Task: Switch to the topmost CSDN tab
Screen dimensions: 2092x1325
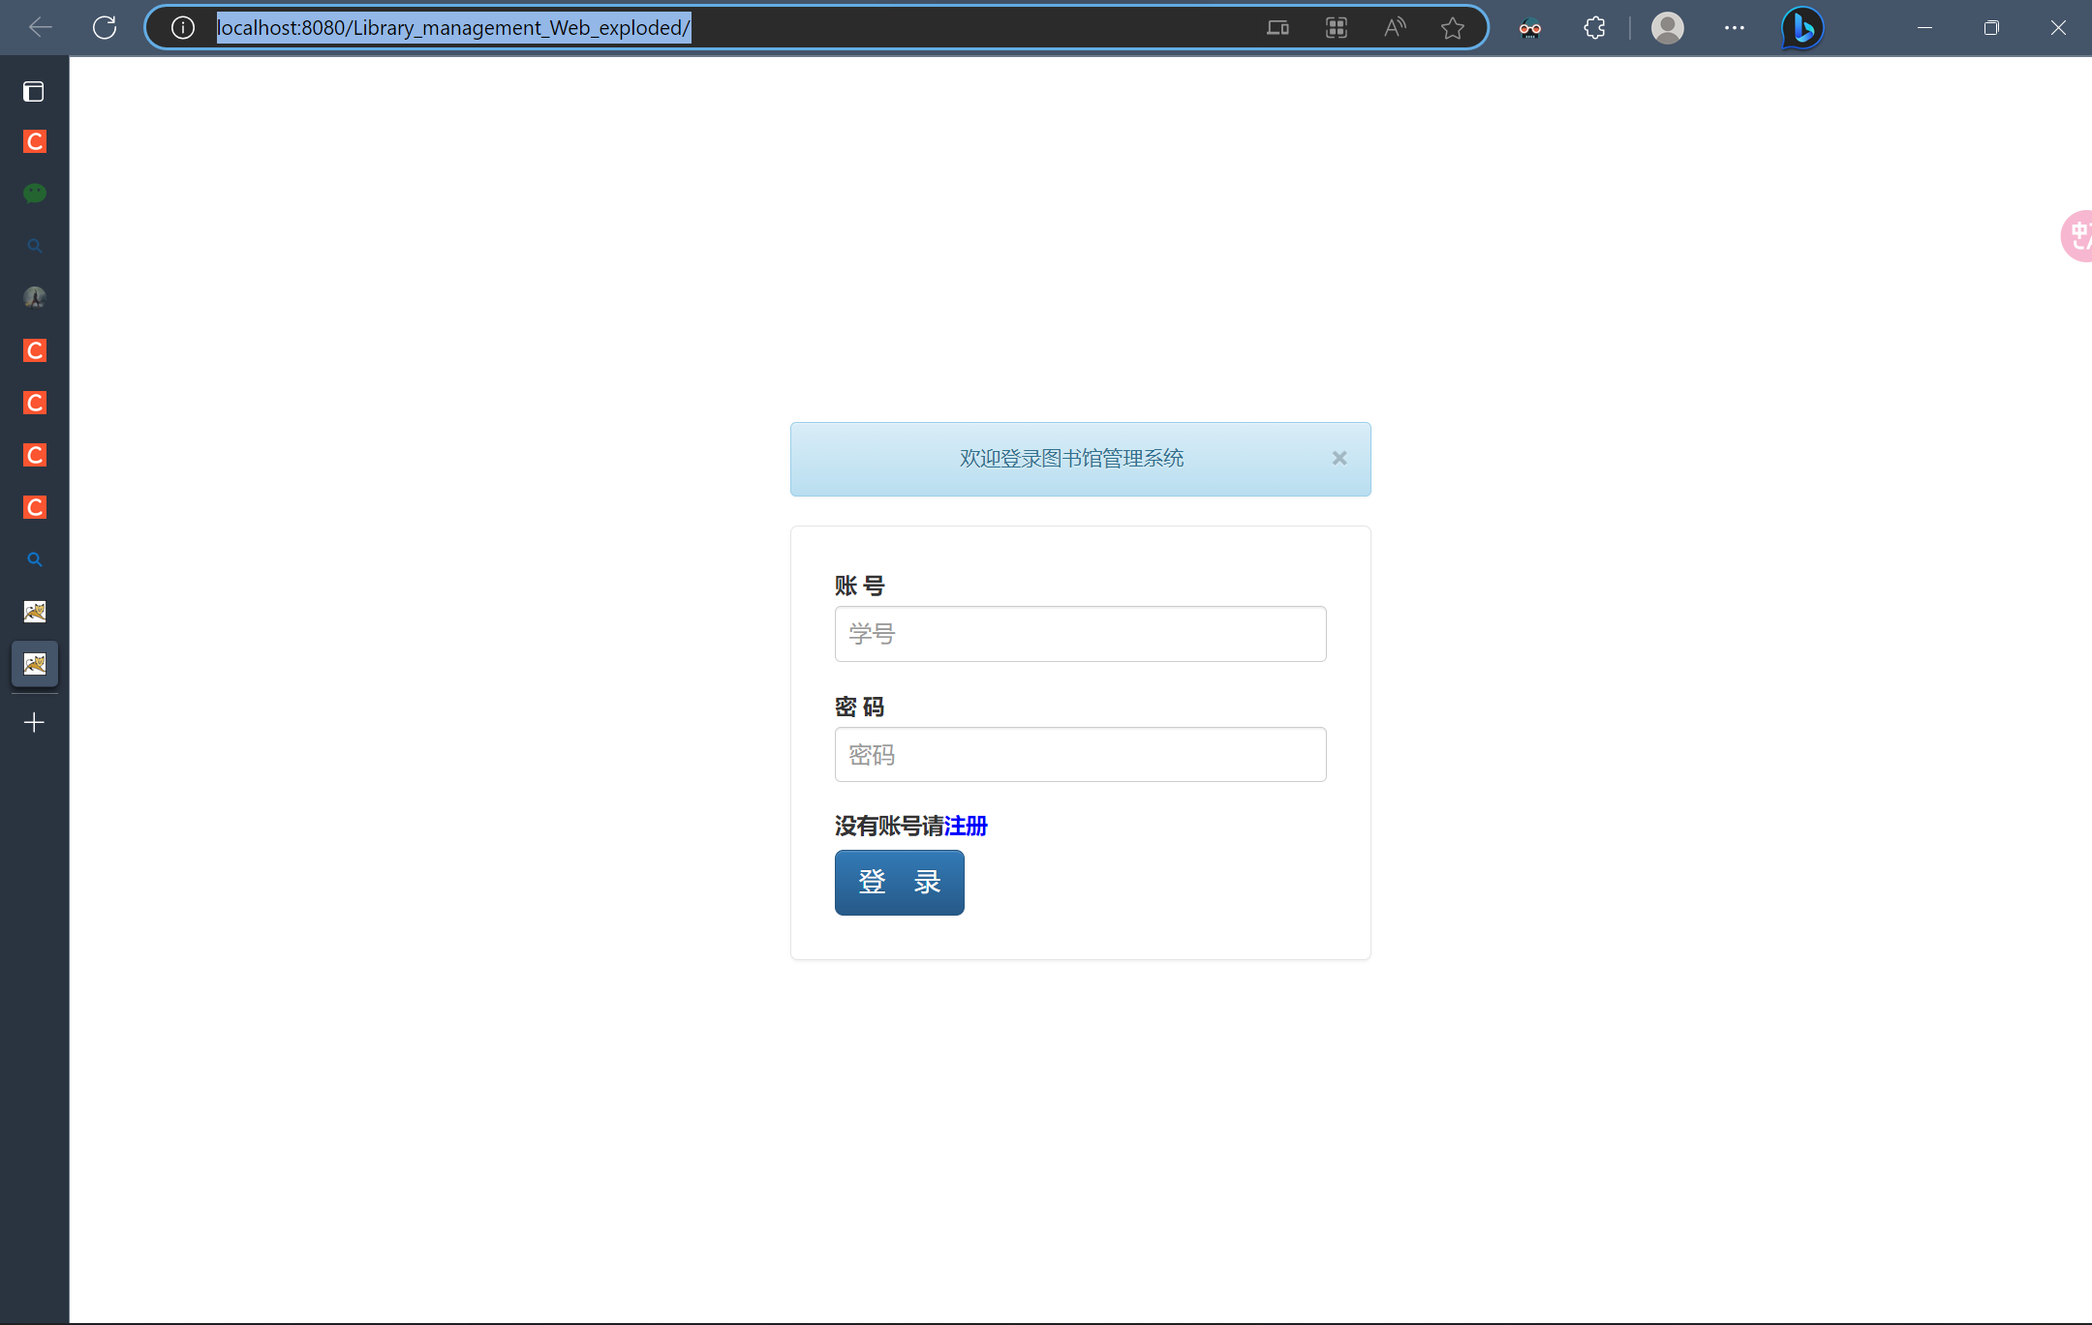Action: coord(34,140)
